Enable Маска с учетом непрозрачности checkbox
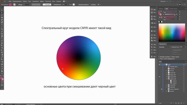The width and height of the screenshot is (187, 105). pyautogui.click(x=159, y=59)
